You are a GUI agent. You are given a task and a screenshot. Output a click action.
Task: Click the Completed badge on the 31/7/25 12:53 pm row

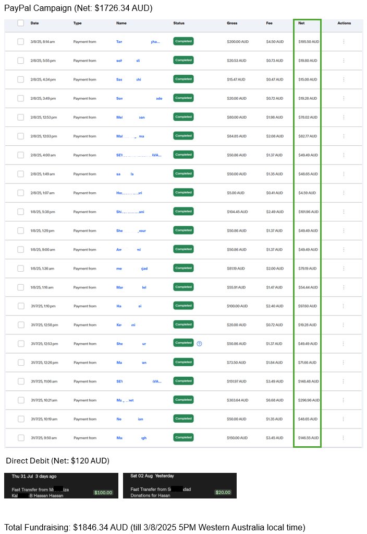click(x=184, y=343)
